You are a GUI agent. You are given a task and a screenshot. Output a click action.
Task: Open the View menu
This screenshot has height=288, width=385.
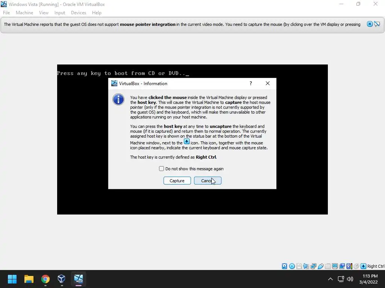pos(44,13)
